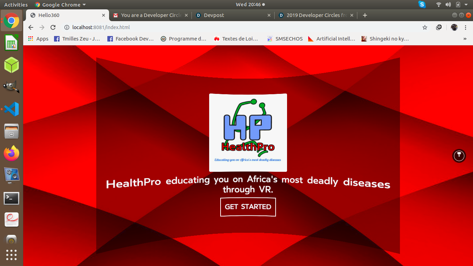The image size is (473, 266).
Task: Open the document viewer in dock
Action: 11,220
